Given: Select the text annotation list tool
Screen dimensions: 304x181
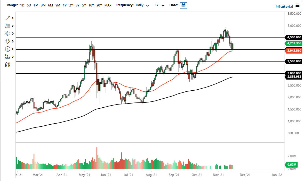Looking at the screenshot, I should pyautogui.click(x=7, y=26).
